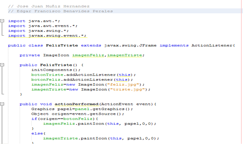
Task: Click the string literal "triste.jpg"
Action: (x=127, y=89)
